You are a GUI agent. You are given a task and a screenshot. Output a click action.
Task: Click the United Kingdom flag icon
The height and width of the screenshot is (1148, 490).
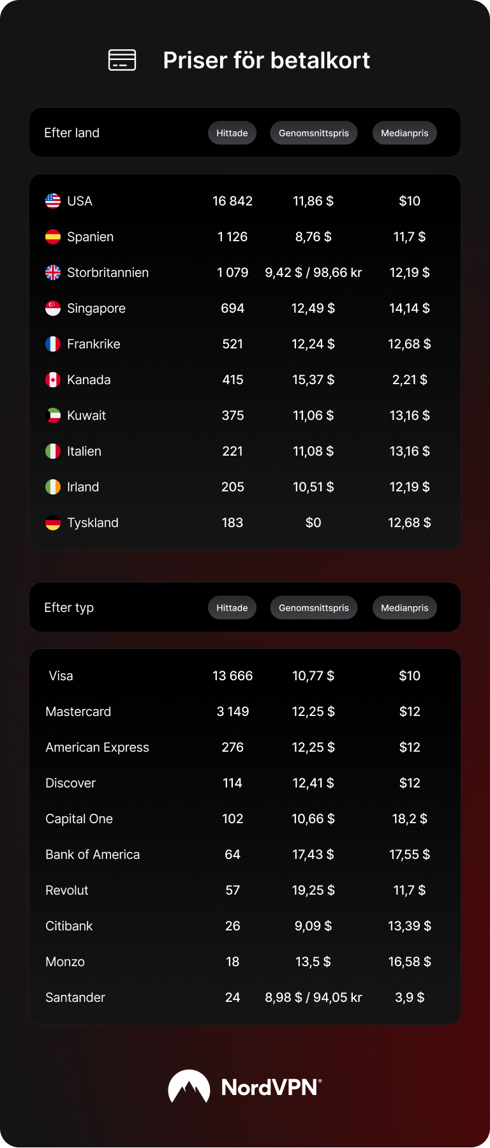[x=53, y=272]
